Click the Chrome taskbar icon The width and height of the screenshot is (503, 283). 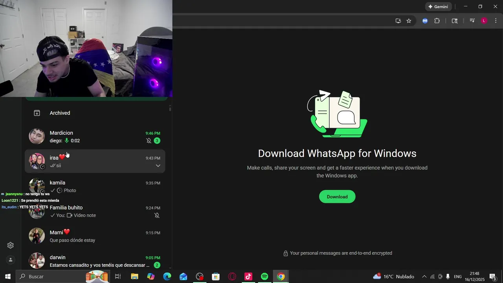pos(281,277)
